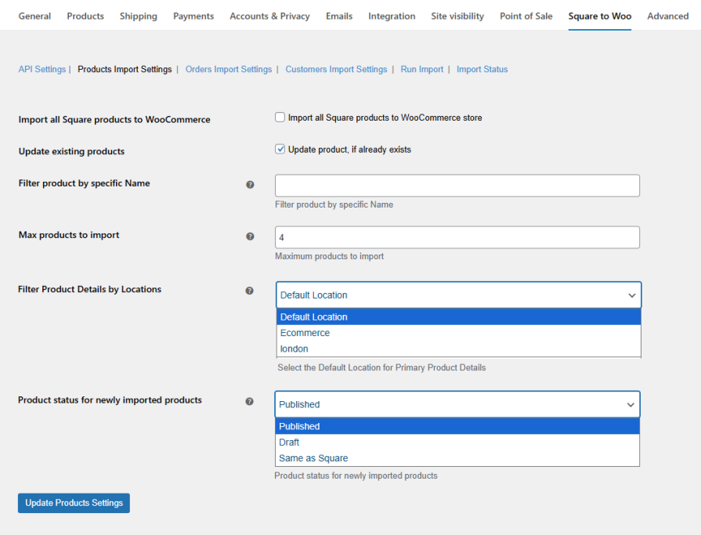This screenshot has height=535, width=701.
Task: Pick Same as Square product status
Action: (x=313, y=457)
